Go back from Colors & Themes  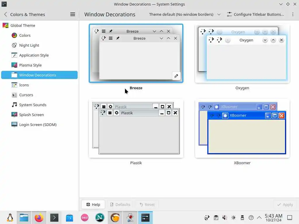coord(6,14)
